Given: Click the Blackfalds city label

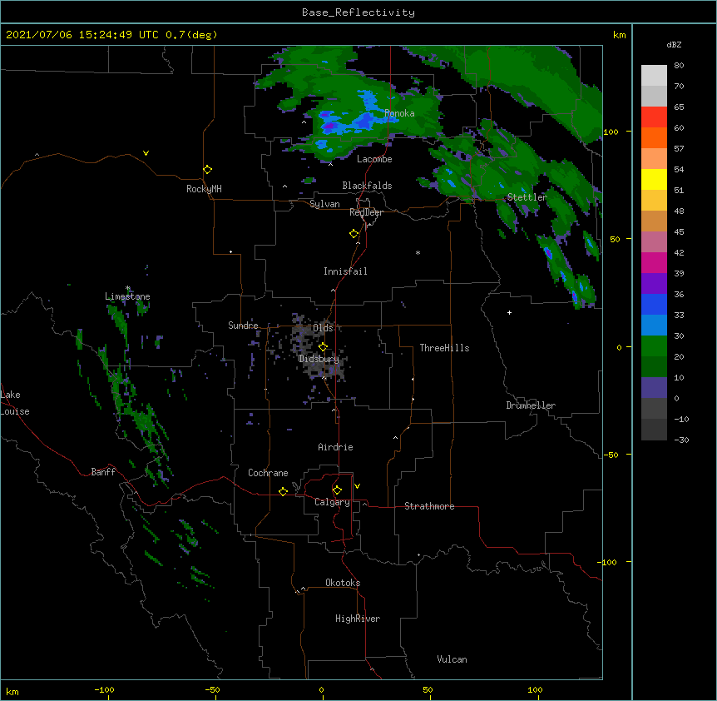Looking at the screenshot, I should coord(367,186).
